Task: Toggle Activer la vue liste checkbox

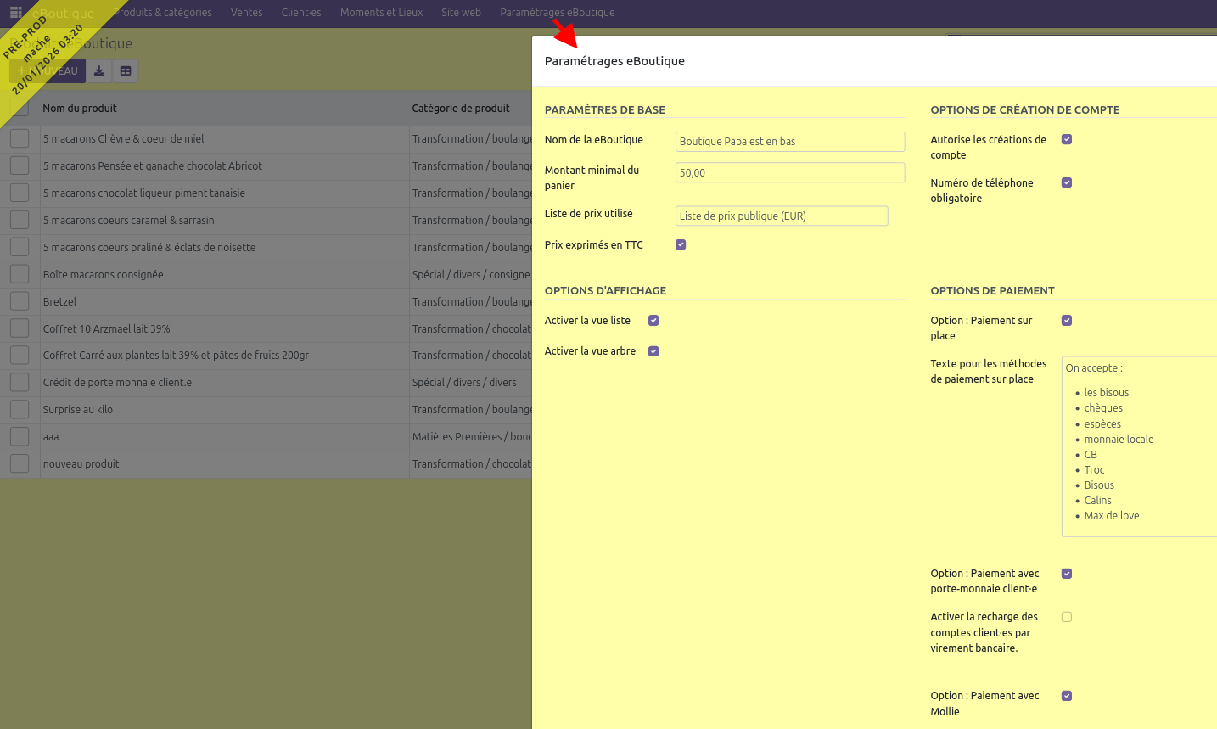Action: (653, 320)
